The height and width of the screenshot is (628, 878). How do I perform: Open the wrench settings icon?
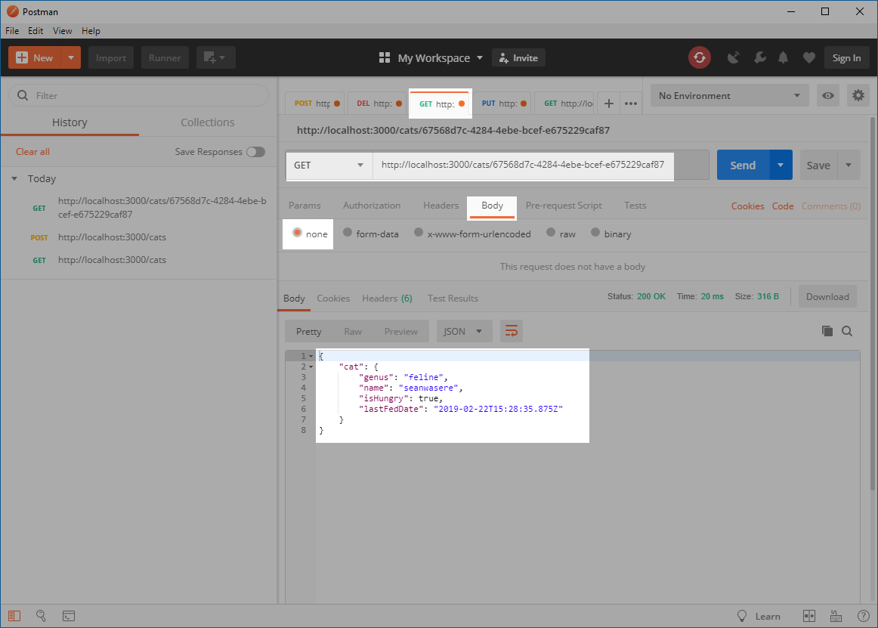pyautogui.click(x=760, y=57)
